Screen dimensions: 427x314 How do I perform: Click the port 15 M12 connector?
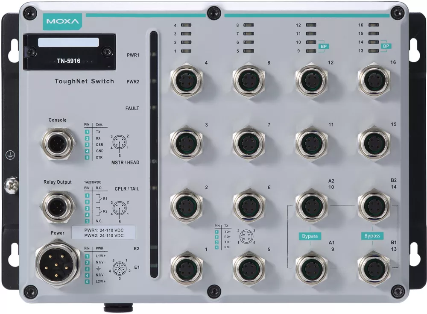[374, 143]
